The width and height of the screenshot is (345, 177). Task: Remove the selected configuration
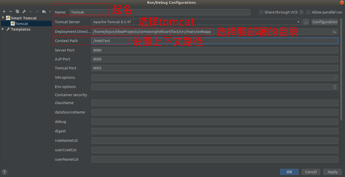pos(11,11)
